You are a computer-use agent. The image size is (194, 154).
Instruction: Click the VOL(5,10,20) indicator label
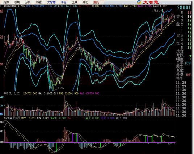click(x=12, y=93)
